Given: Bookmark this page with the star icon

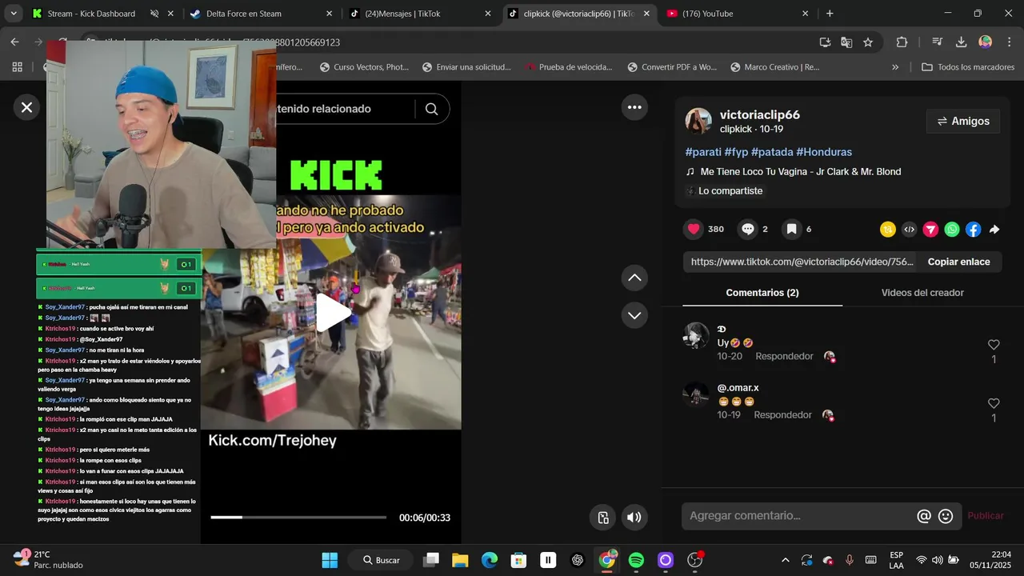Looking at the screenshot, I should coord(868,42).
